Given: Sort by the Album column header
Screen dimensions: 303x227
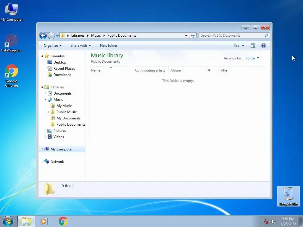Looking at the screenshot, I should pyautogui.click(x=187, y=70).
